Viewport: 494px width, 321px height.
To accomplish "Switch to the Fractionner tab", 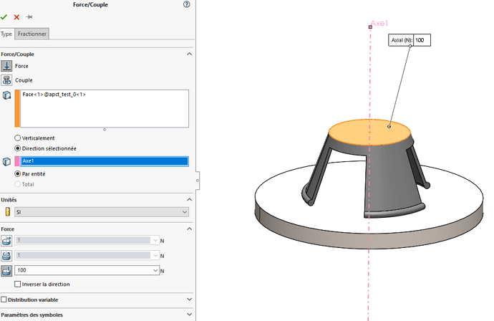I will point(32,34).
